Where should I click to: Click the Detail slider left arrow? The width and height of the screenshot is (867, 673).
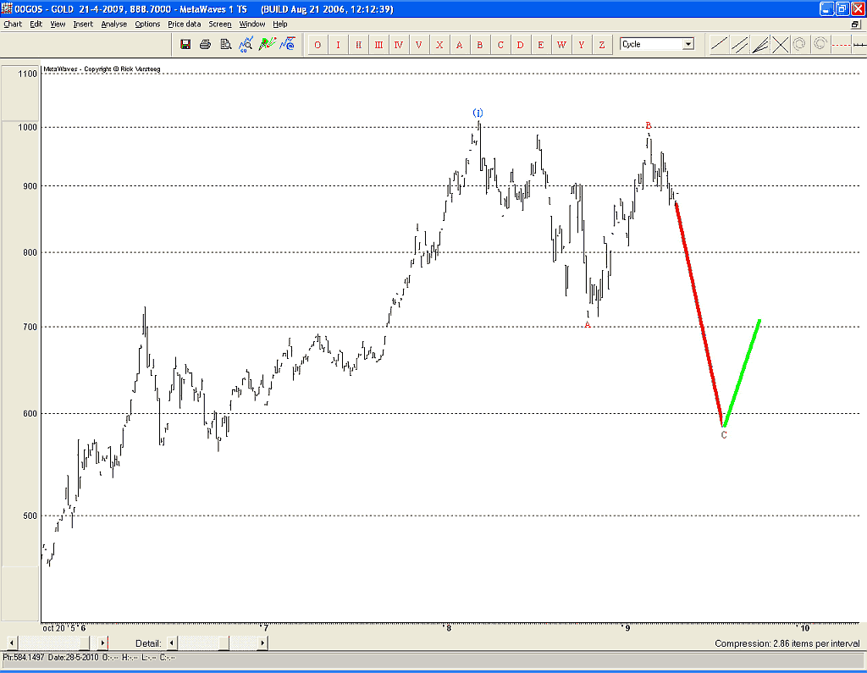tap(172, 643)
